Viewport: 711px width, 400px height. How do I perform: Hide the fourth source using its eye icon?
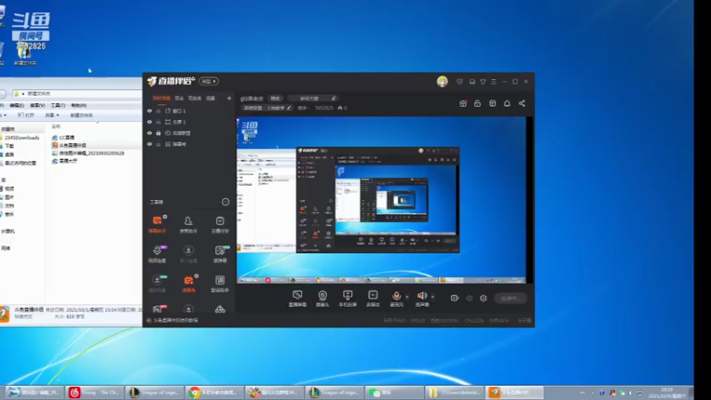click(x=149, y=144)
